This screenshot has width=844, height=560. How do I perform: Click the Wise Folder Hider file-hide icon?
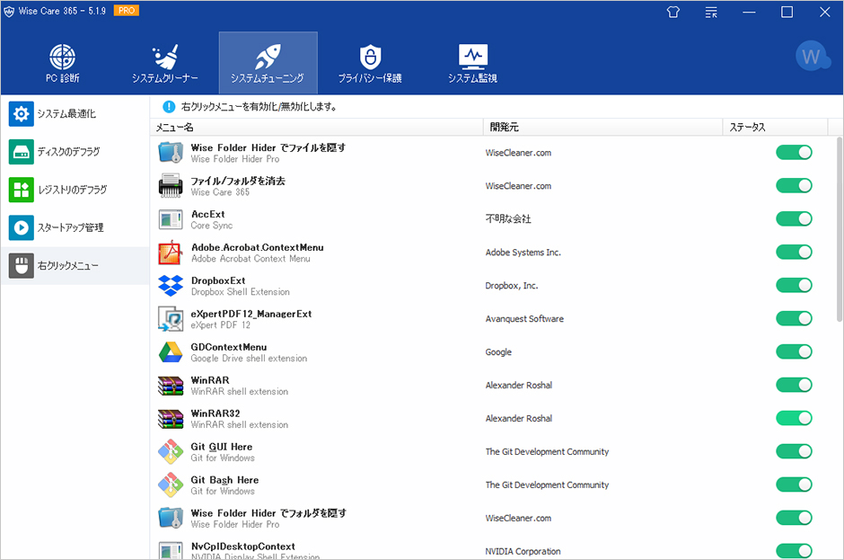[171, 153]
